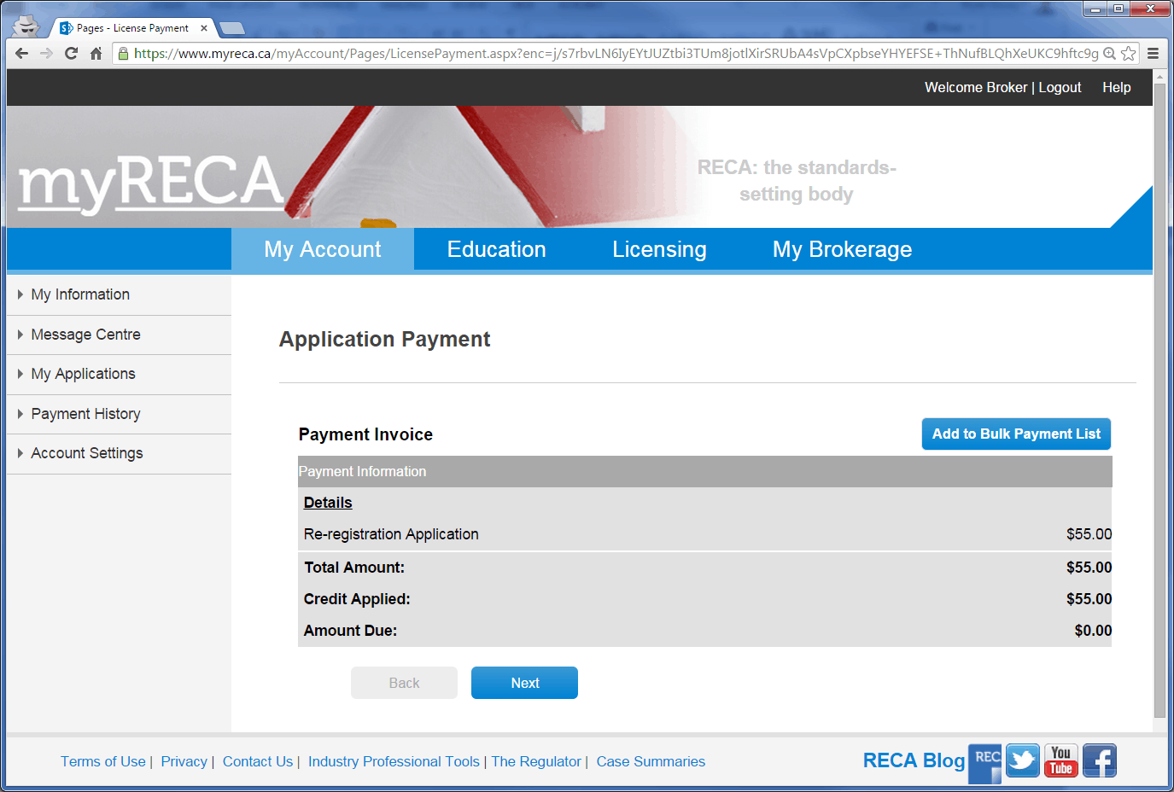Expand Account Settings arrow in sidebar
The height and width of the screenshot is (792, 1174).
pyautogui.click(x=20, y=453)
